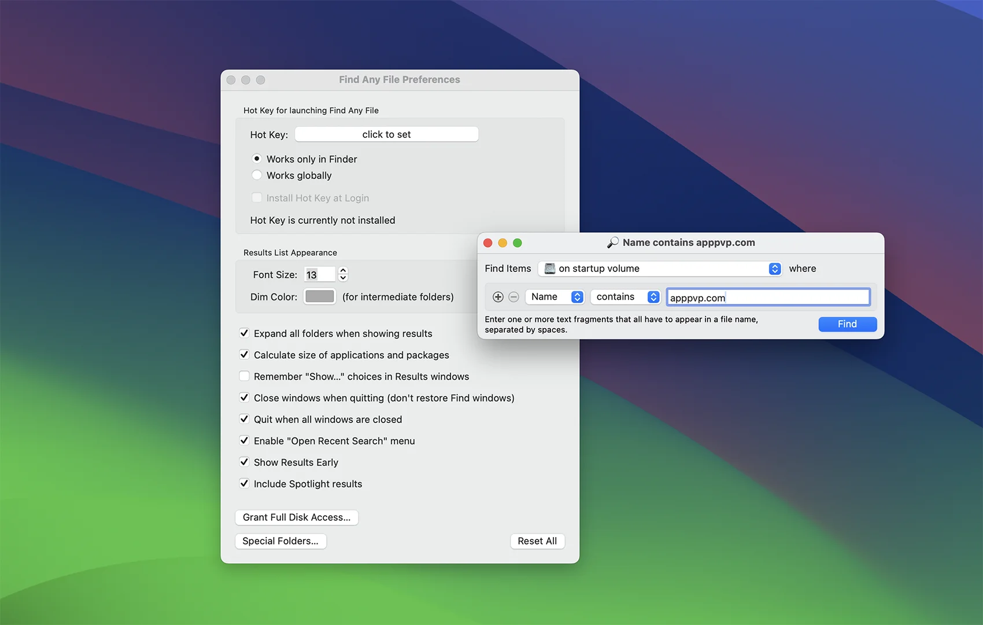Screen dimensions: 983x625
Task: Click the magnifier icon in the Find window title
Action: pos(613,242)
